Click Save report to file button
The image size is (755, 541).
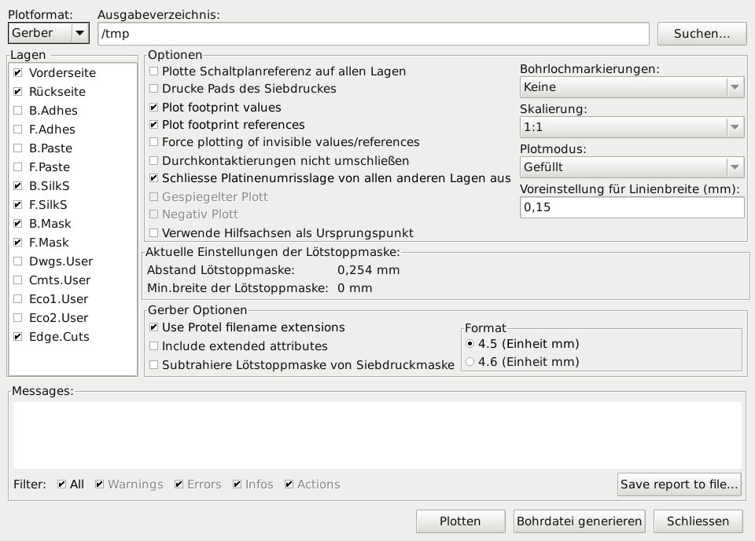point(679,484)
